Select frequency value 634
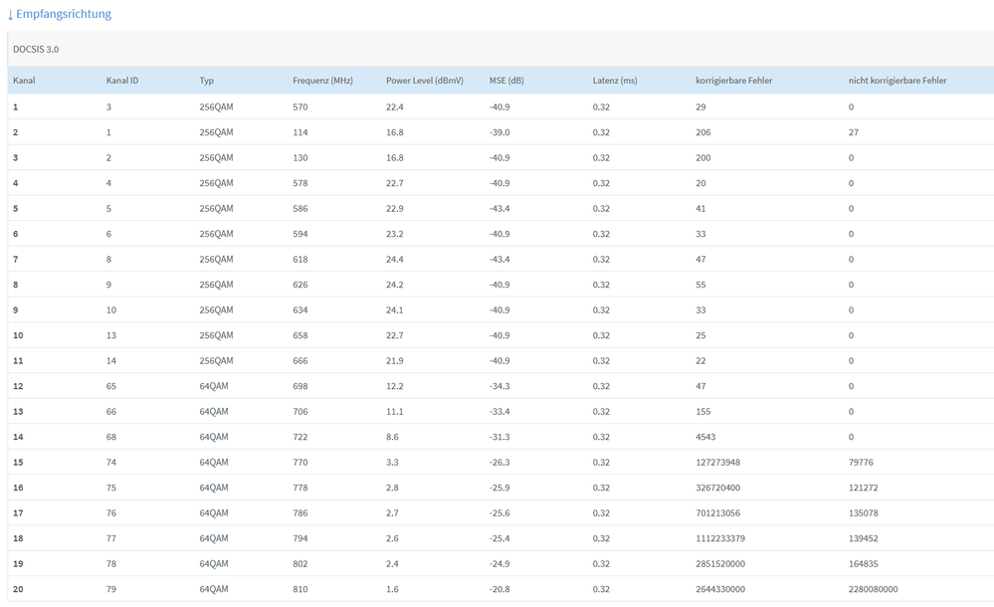Screen dimensions: 994x607 [299, 310]
